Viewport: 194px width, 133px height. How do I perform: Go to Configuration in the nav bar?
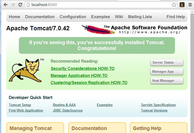pos(73,17)
